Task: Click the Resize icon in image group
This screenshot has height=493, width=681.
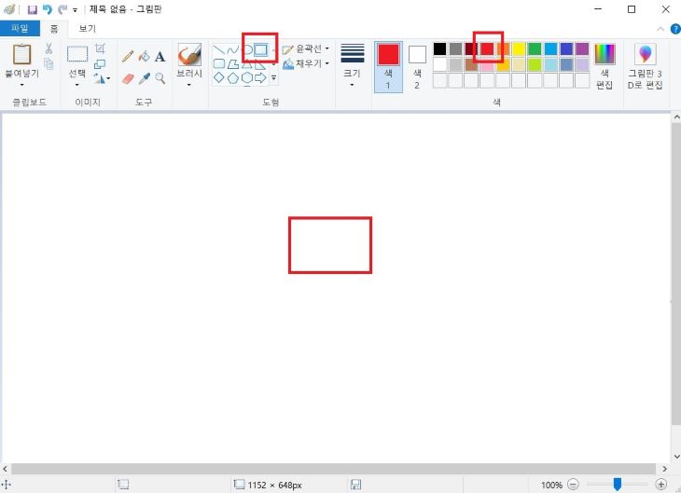Action: pyautogui.click(x=100, y=64)
